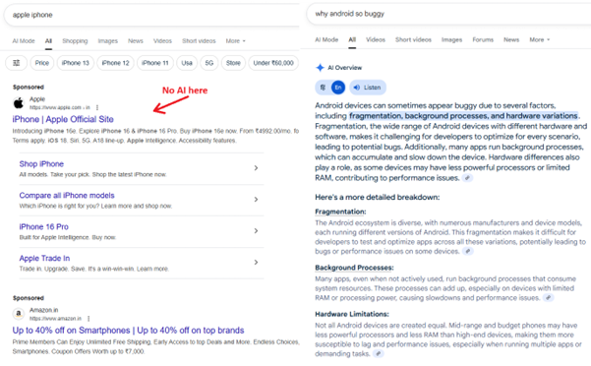Click the Fragmentation: heading

(x=340, y=212)
